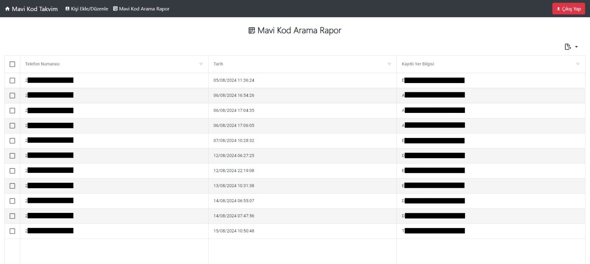
Task: Go to the Kişi Ekle/Düzenle page
Action: tap(89, 9)
